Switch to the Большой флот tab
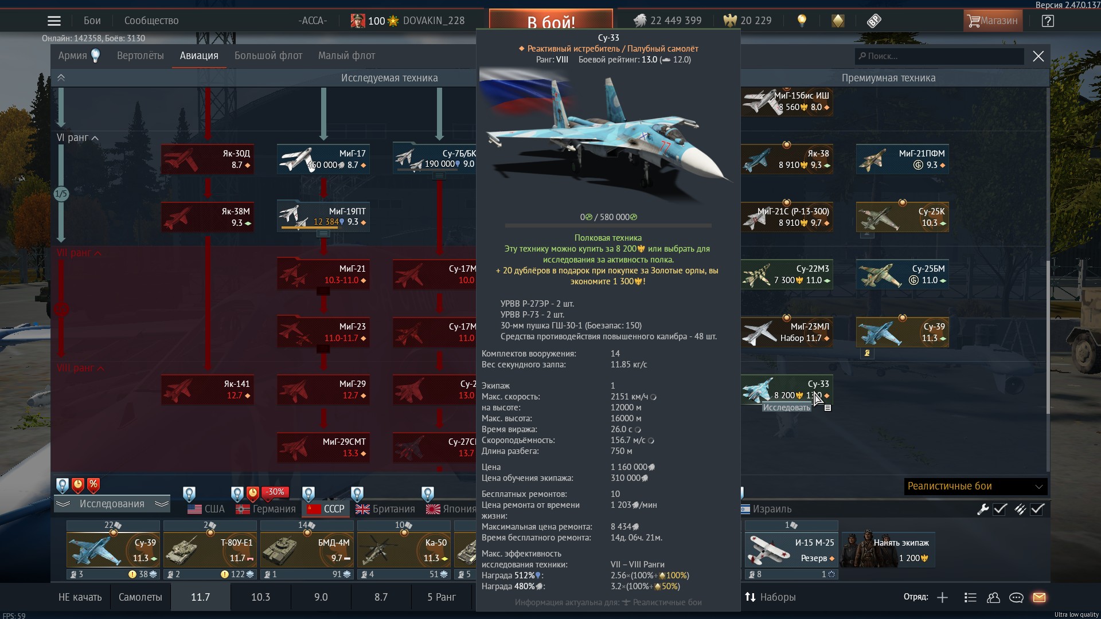Screen dimensions: 1101x619 268,56
